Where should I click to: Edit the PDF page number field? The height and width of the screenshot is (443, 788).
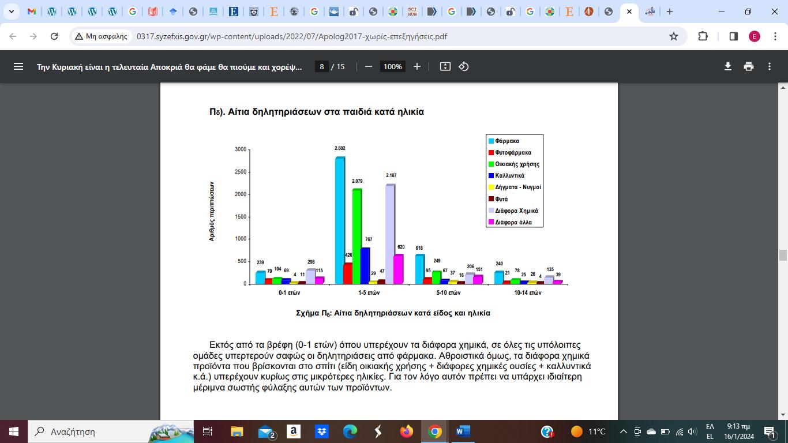point(322,66)
